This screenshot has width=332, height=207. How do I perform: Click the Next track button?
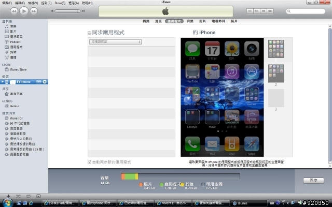tap(34, 11)
